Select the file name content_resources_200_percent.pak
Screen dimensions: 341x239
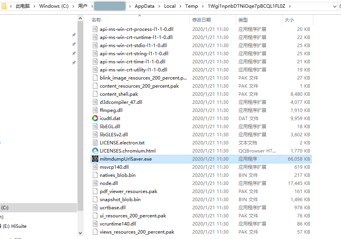click(139, 86)
